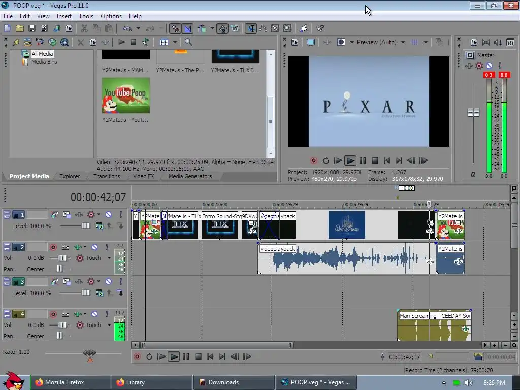Viewport: 520px width, 390px height.
Task: Open automation mode dropdown on track 4
Action: coord(109,325)
